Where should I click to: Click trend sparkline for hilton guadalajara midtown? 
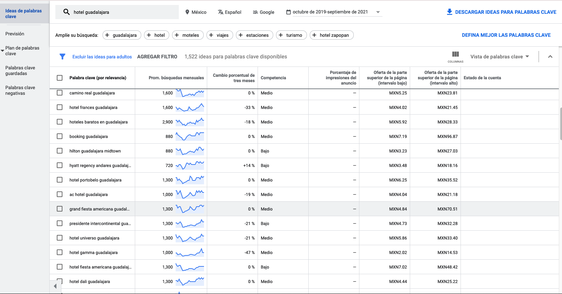190,151
